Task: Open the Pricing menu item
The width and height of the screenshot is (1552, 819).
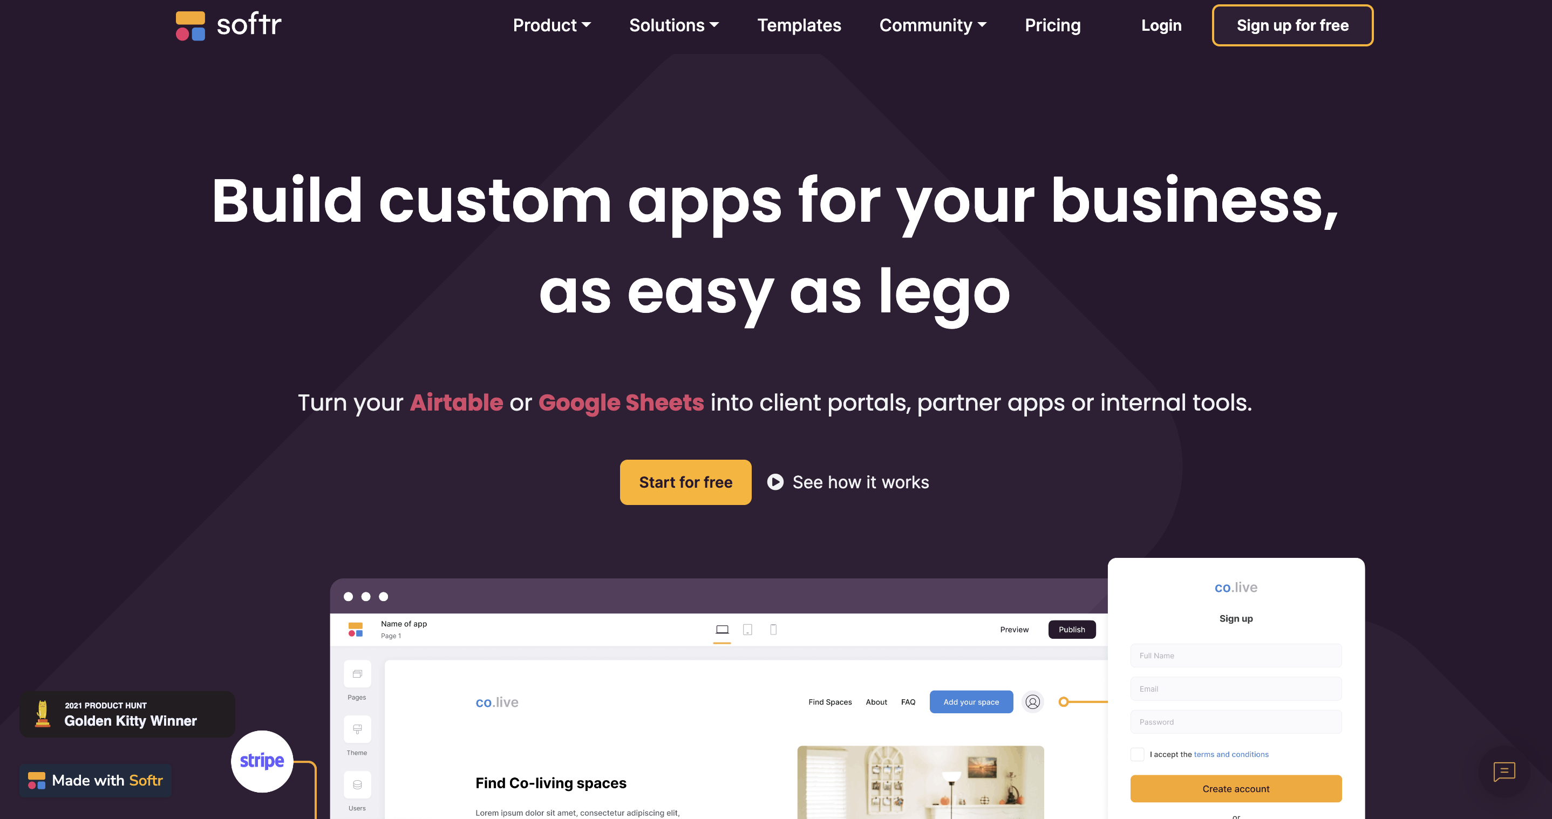Action: coord(1053,25)
